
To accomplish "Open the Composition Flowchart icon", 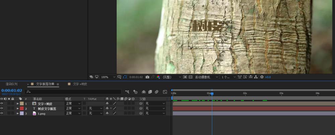I will point(256,77).
